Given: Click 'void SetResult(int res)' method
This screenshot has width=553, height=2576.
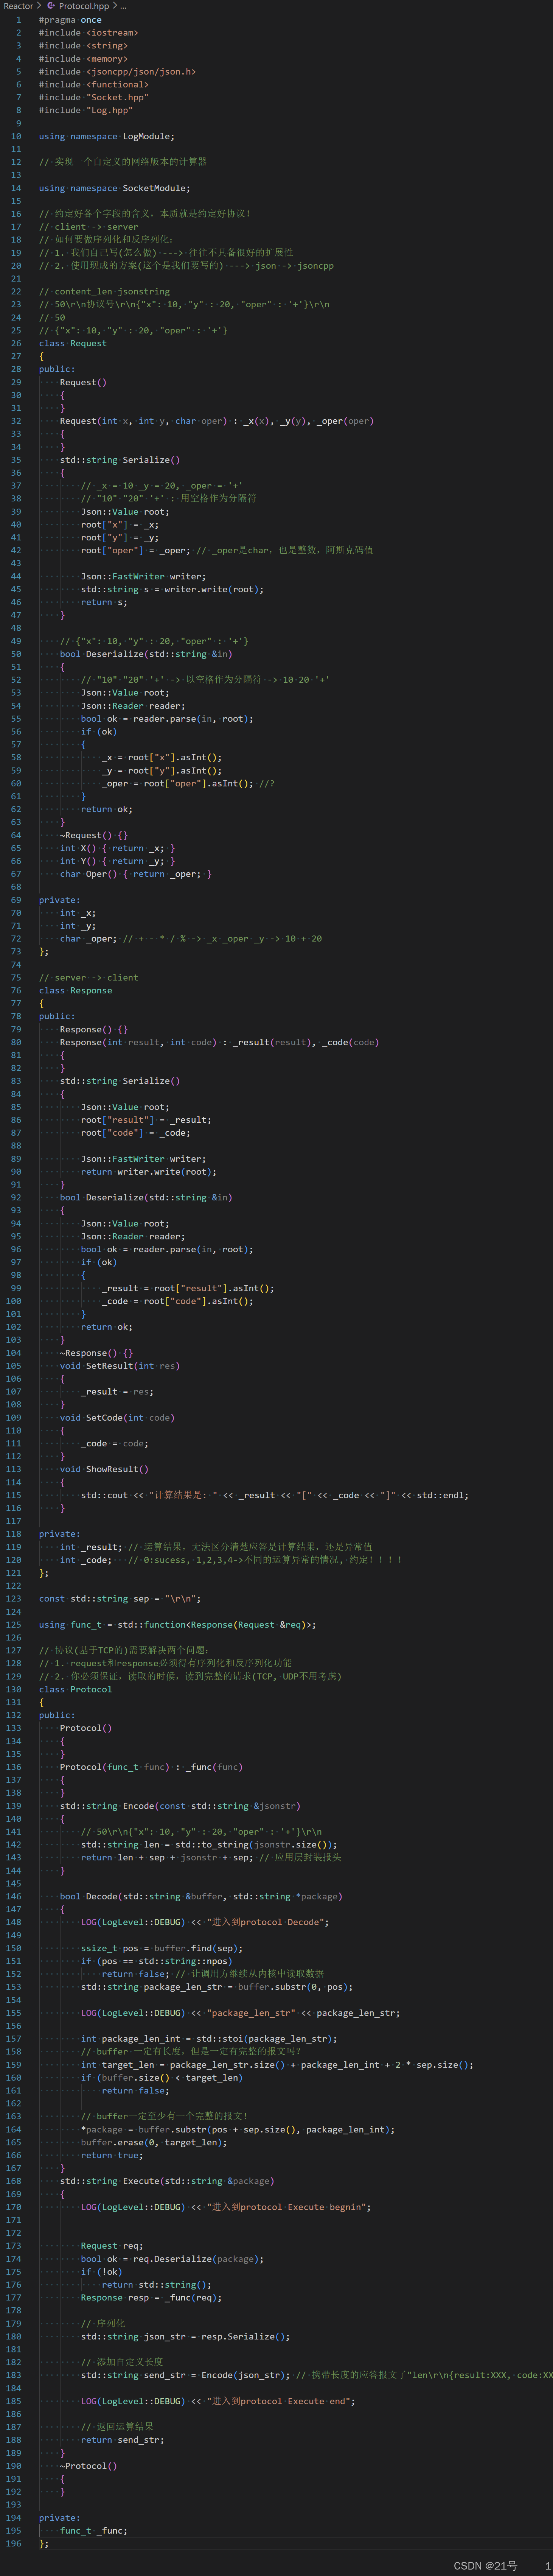Looking at the screenshot, I should (120, 1366).
